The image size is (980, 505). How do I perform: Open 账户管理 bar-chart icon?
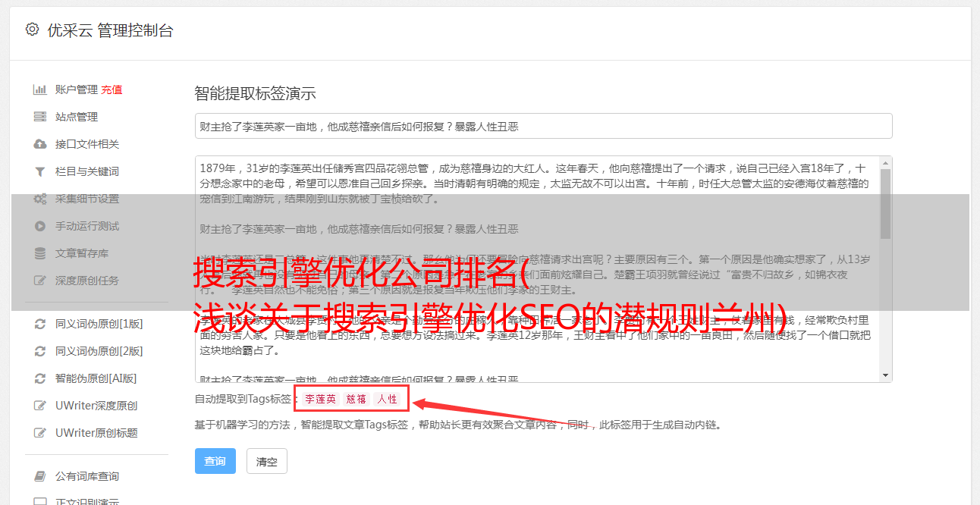(x=40, y=89)
